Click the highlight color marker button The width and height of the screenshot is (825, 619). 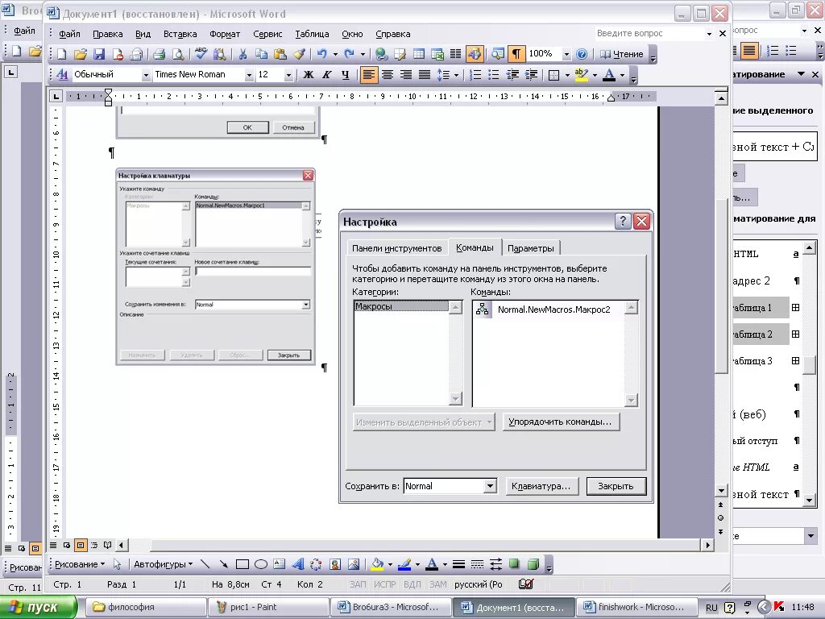pos(581,75)
